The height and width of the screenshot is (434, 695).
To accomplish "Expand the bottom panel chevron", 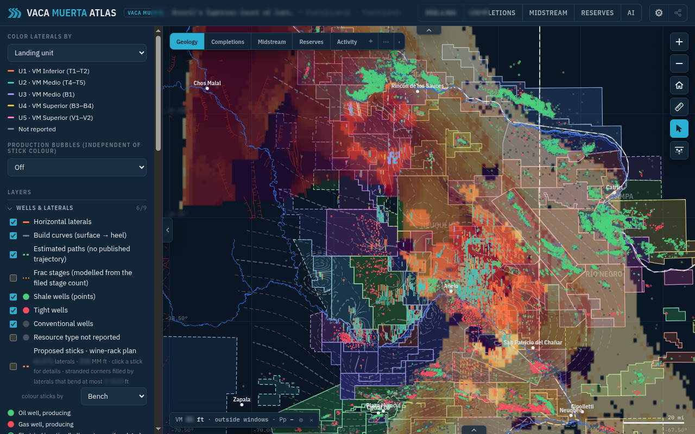I will click(x=474, y=430).
